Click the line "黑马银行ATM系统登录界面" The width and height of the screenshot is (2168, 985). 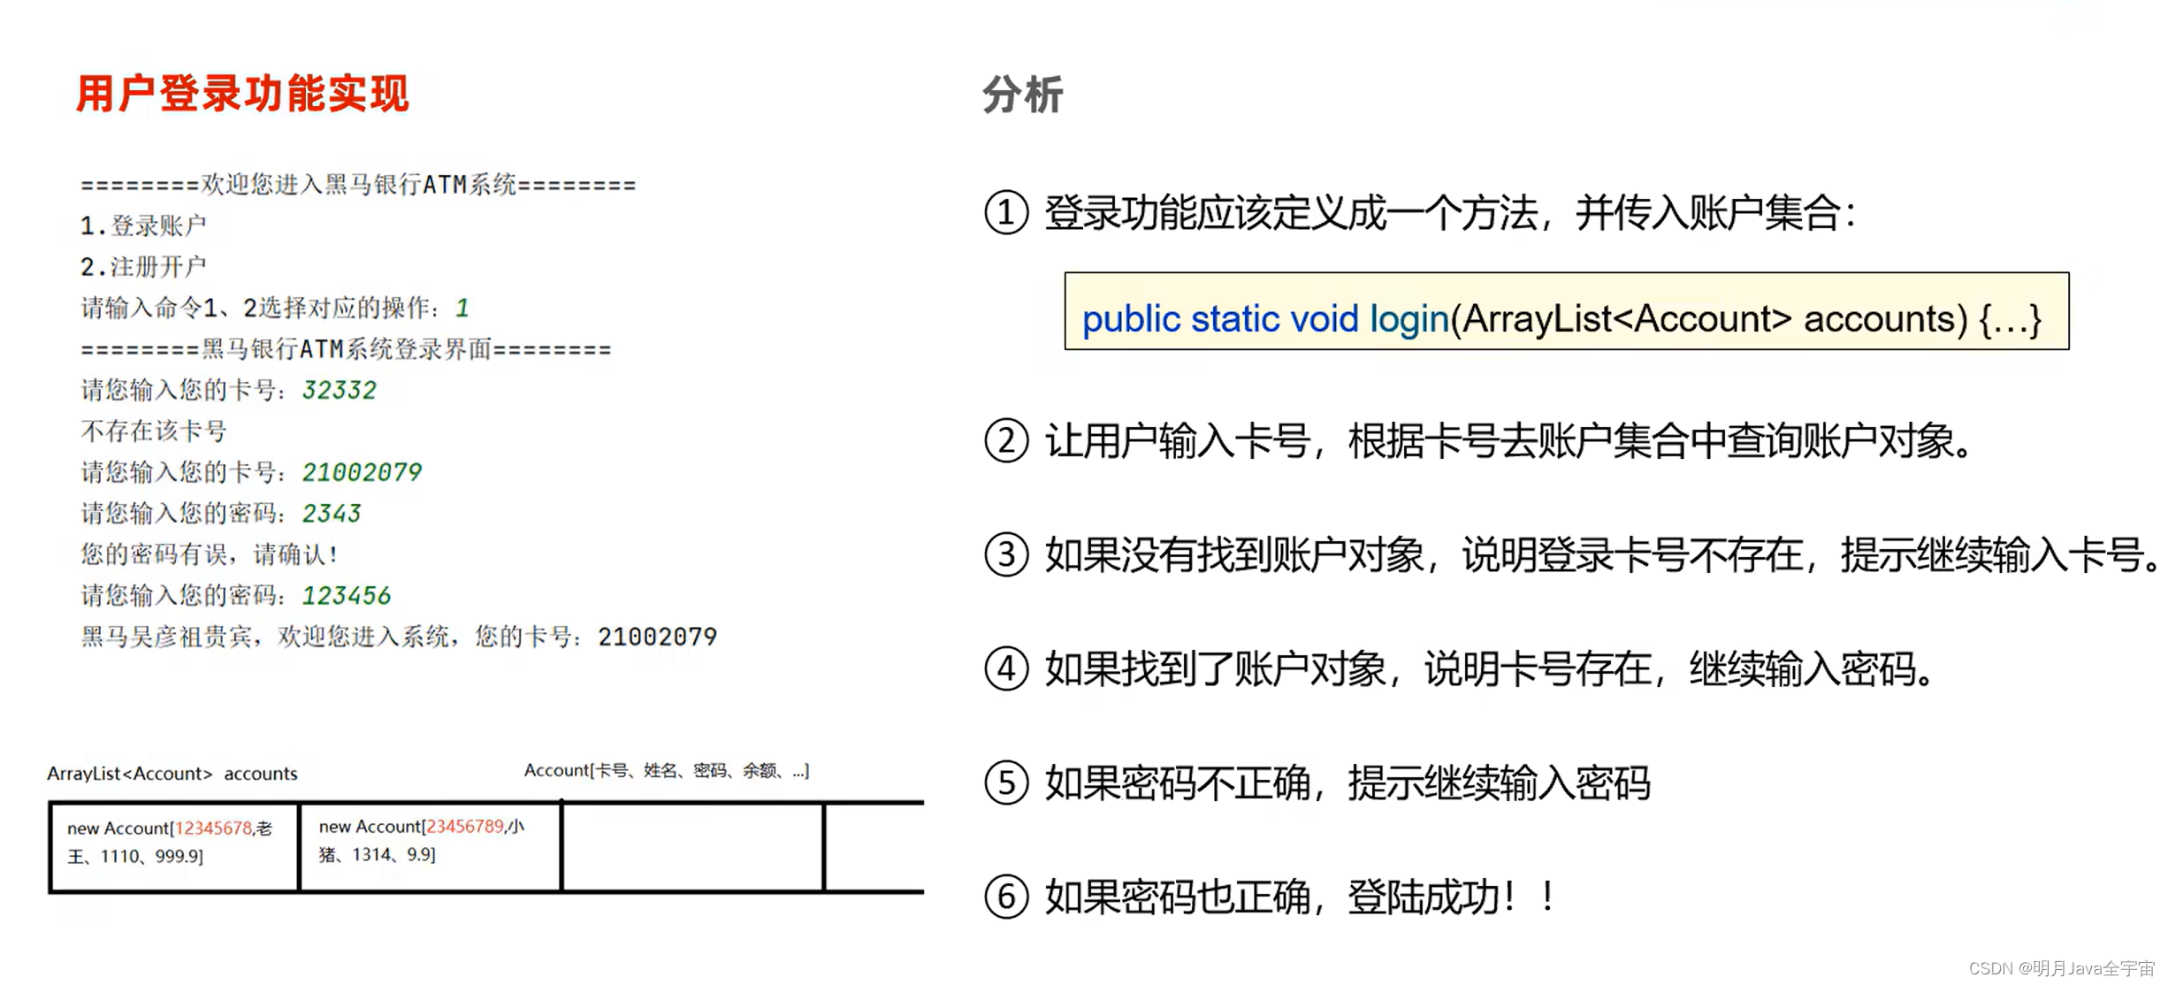346,349
